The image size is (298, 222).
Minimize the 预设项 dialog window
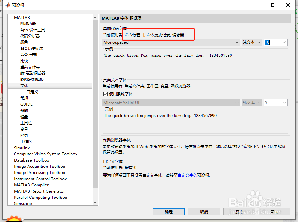tap(258, 5)
